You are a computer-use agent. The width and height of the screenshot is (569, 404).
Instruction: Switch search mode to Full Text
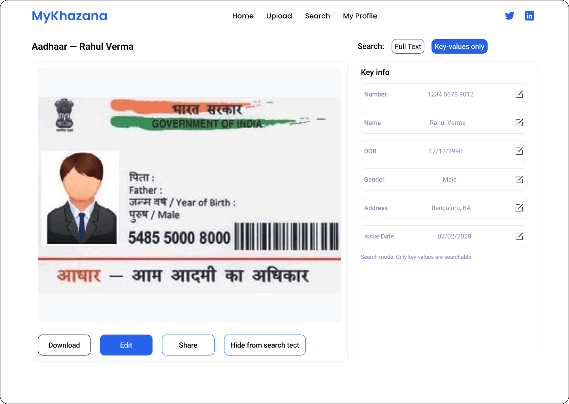point(408,47)
